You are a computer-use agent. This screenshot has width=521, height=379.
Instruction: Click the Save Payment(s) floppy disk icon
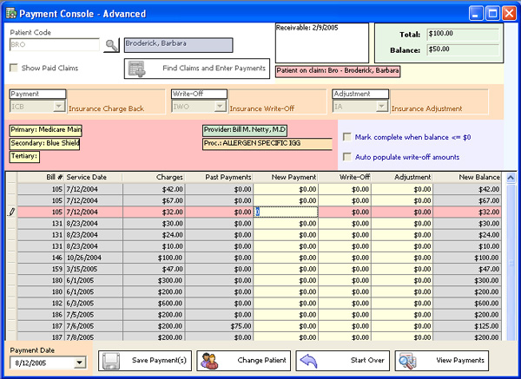pos(111,361)
